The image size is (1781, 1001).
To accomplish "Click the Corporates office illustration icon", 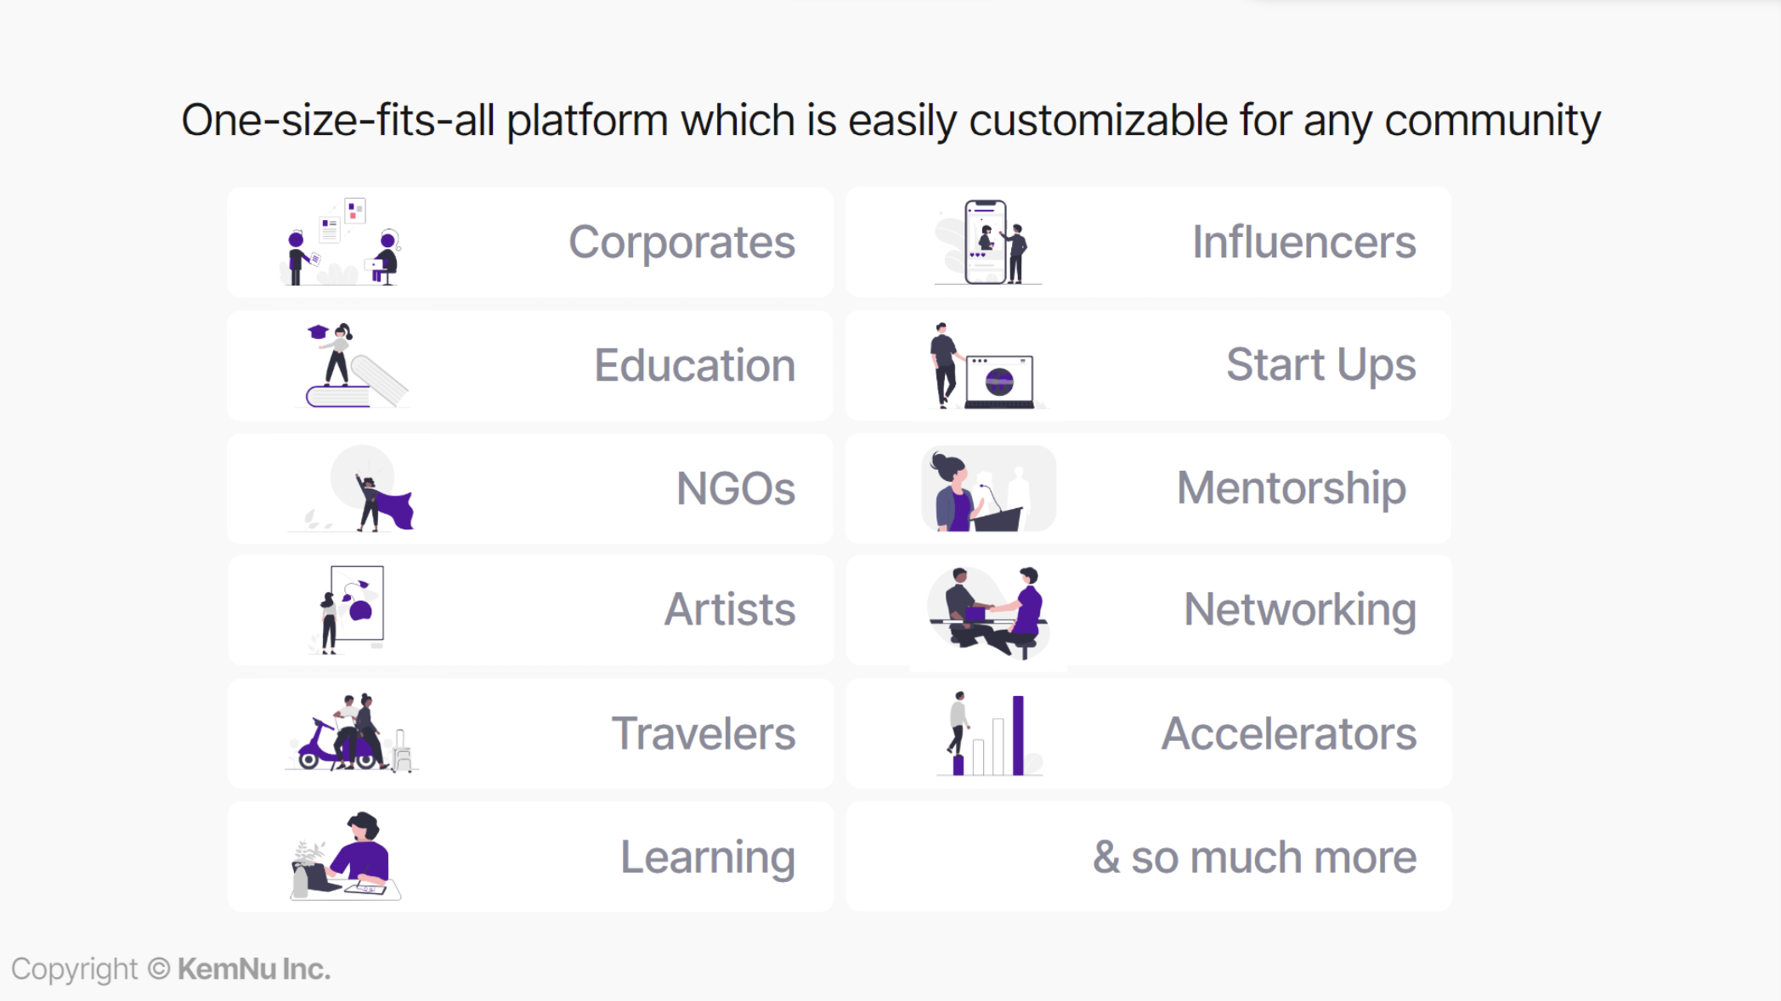I will tap(340, 242).
